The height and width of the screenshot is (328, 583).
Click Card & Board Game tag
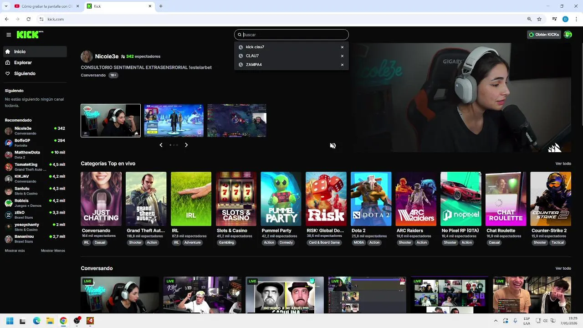click(324, 242)
